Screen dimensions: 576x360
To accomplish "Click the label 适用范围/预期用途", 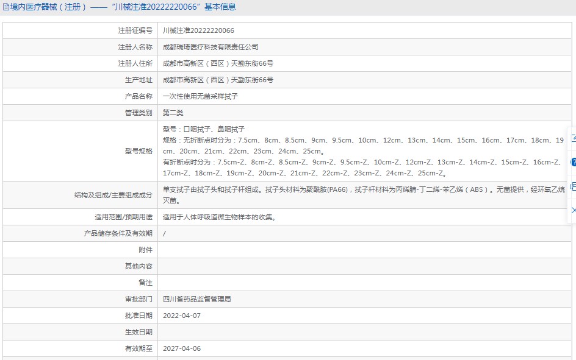I will (123, 217).
